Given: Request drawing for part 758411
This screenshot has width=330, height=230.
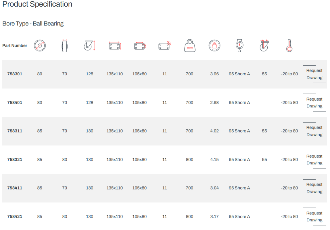Looking at the screenshot, I should [x=314, y=188].
